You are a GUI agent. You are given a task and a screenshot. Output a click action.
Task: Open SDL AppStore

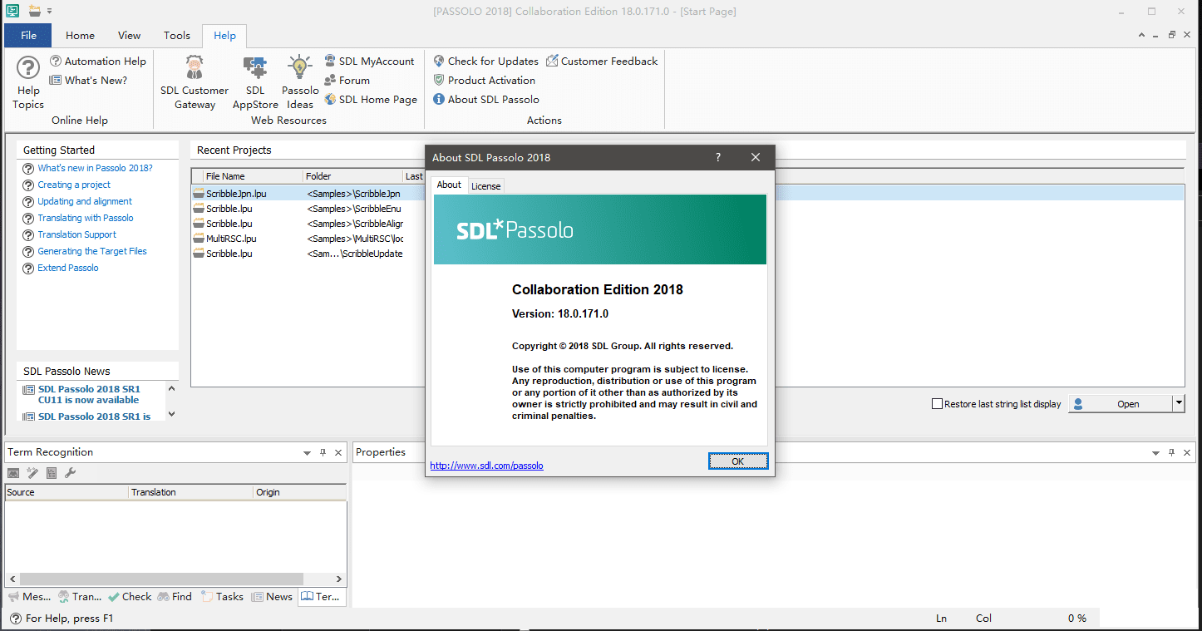(255, 82)
